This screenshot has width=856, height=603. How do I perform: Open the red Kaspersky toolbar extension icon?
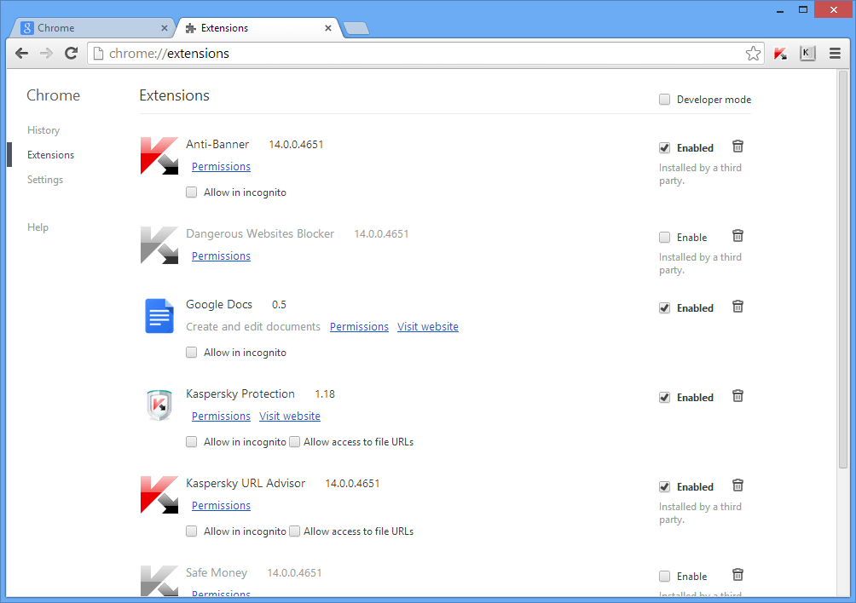pos(781,54)
